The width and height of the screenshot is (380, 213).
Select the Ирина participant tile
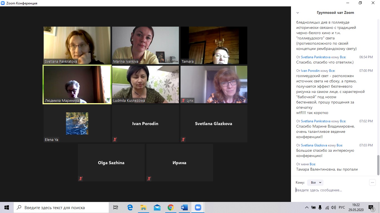[x=180, y=163]
